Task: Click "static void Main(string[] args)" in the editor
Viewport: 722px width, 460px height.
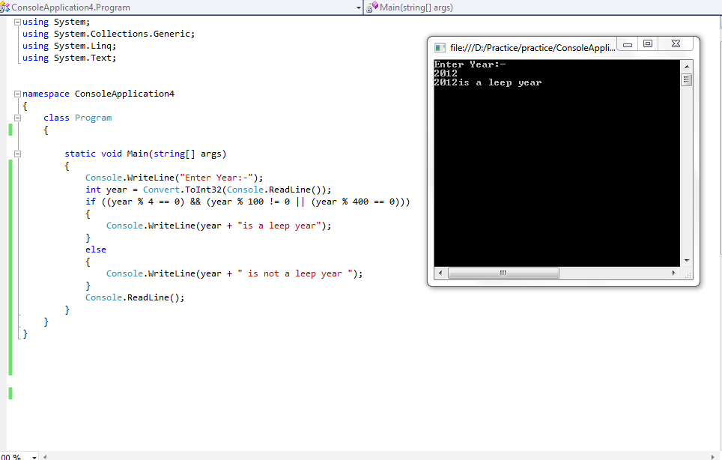Action: pos(145,154)
